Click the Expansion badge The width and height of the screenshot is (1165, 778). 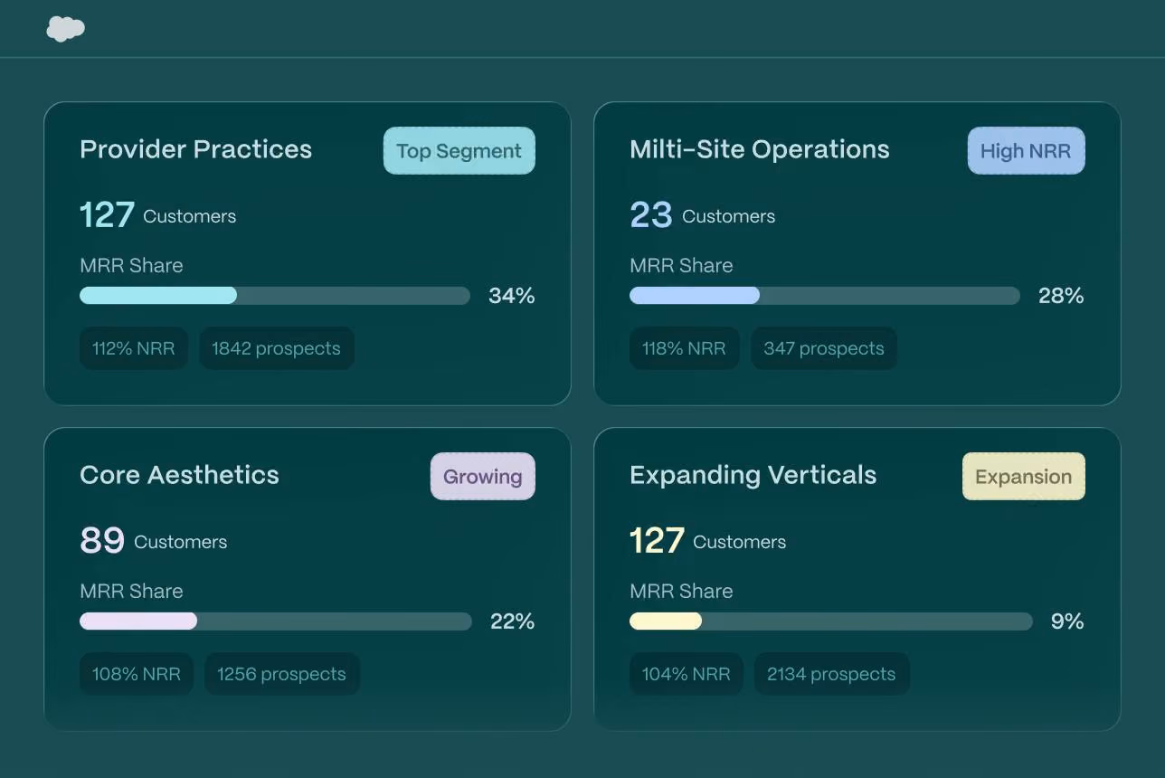pos(1023,476)
